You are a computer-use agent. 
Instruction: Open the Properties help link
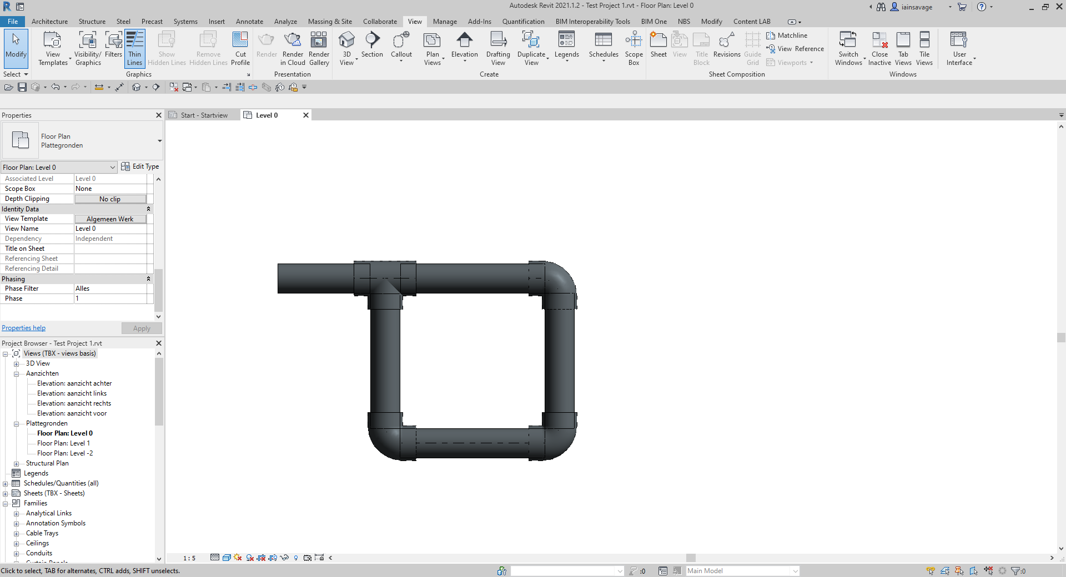click(23, 328)
